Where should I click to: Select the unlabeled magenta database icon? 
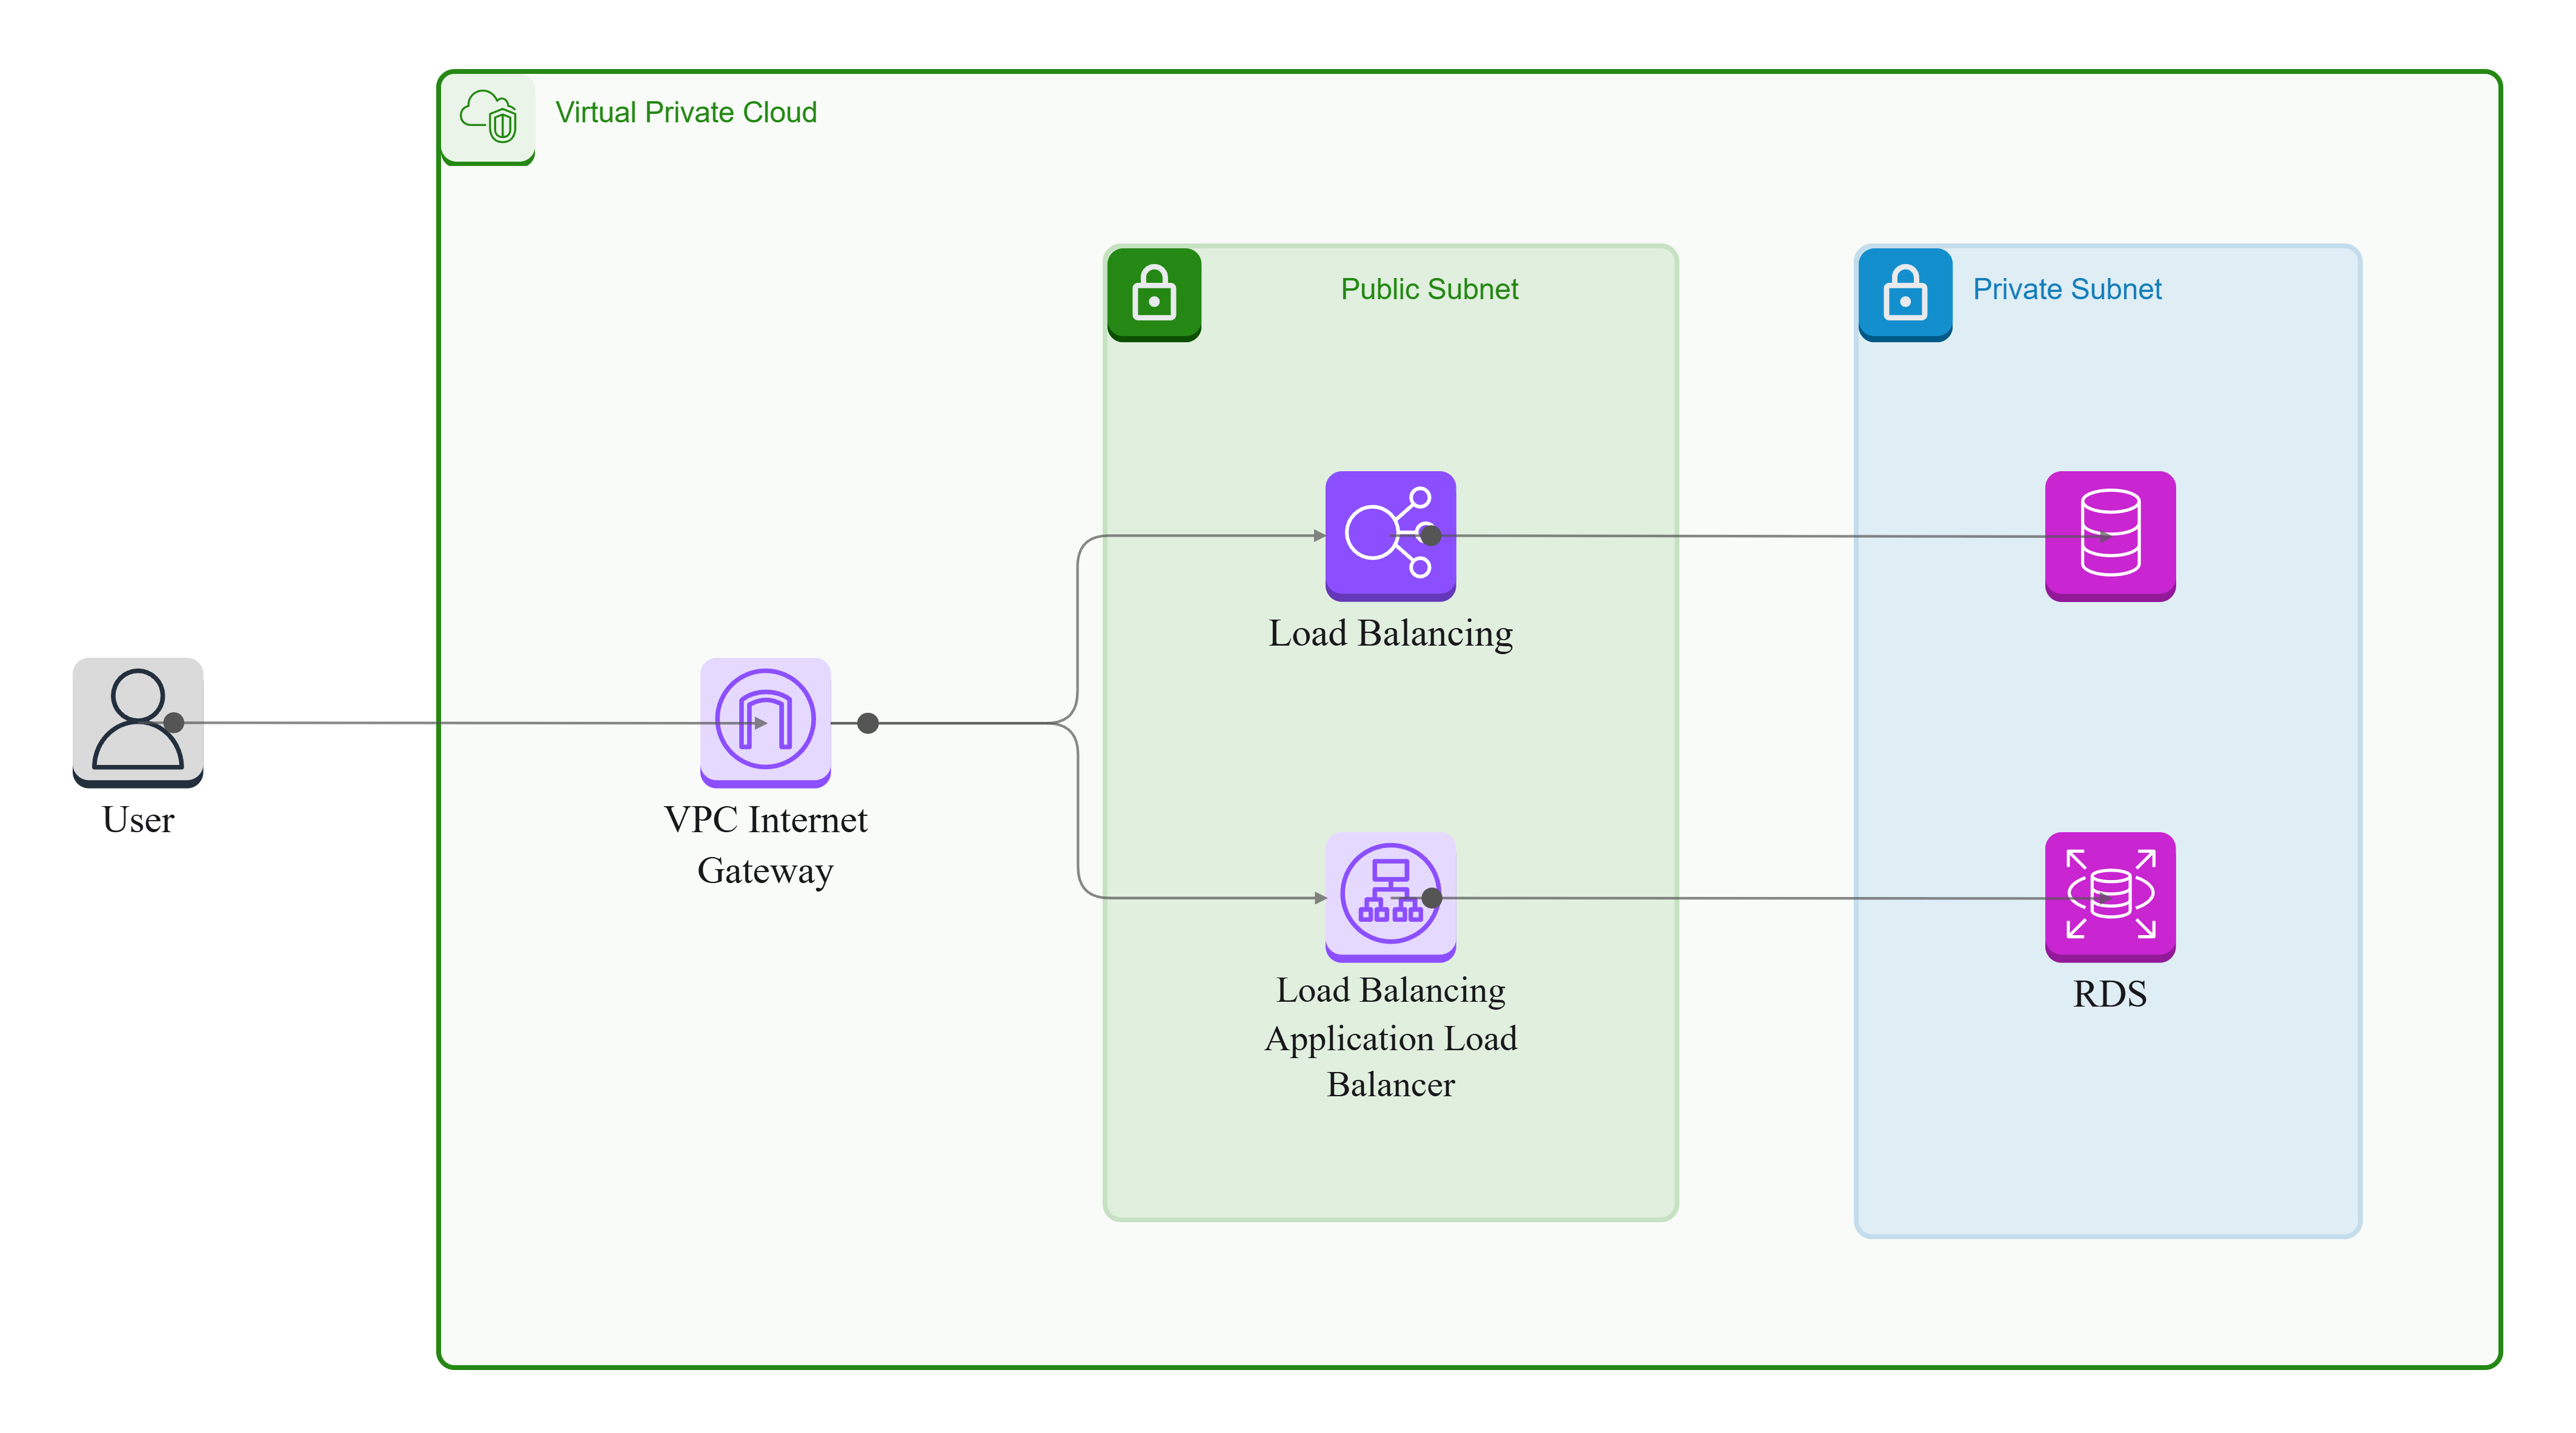coord(2110,536)
